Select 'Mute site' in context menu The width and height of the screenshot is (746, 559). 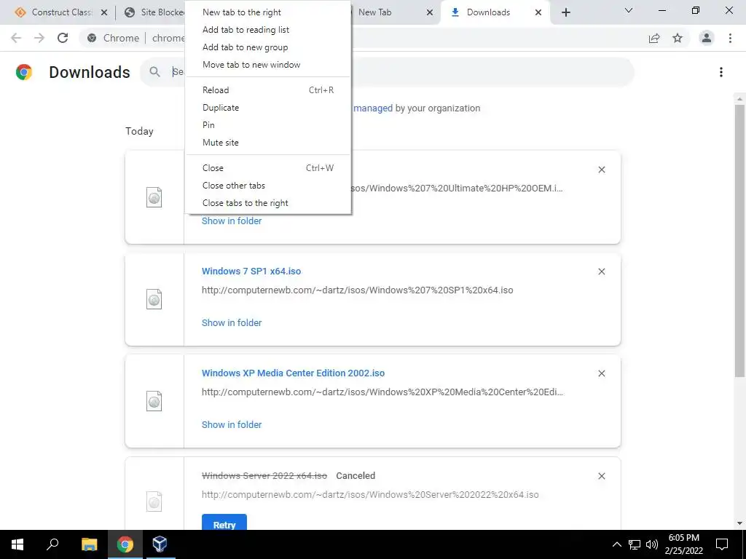(268, 143)
